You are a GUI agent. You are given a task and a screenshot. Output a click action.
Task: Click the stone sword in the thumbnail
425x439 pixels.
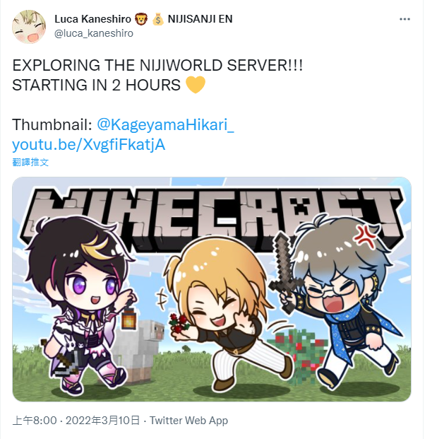(282, 271)
